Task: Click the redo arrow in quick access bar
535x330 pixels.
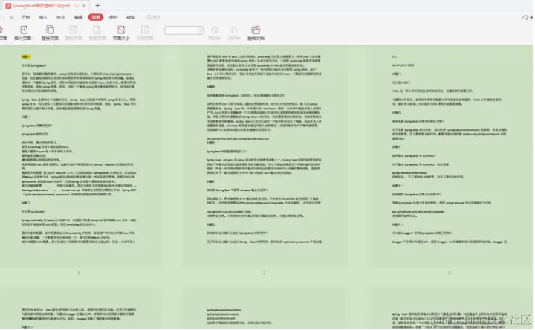Action: [3, 17]
